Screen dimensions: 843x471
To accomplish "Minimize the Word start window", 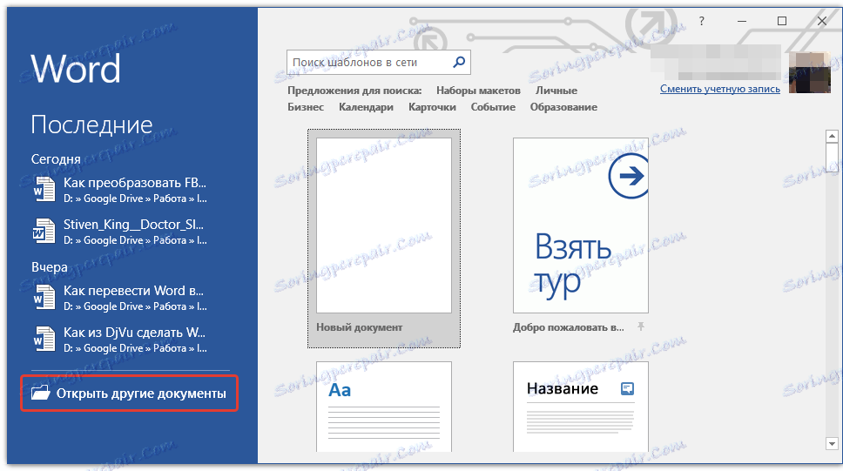I will pyautogui.click(x=742, y=22).
